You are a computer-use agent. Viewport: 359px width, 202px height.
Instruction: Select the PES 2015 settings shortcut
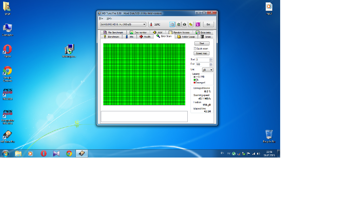[x=7, y=117]
